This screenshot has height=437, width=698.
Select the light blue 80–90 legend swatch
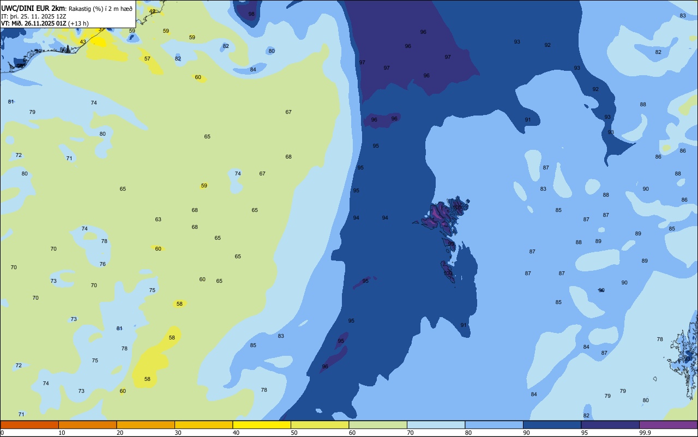[x=494, y=424]
